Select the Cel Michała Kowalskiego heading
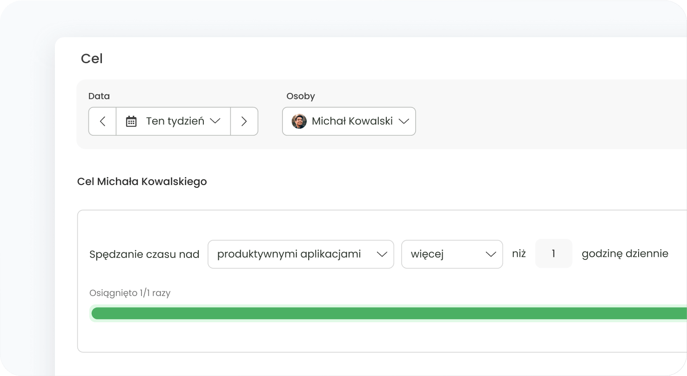 pos(142,181)
